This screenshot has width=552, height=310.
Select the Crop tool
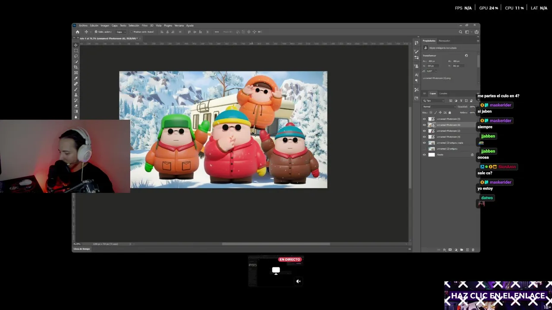click(76, 67)
